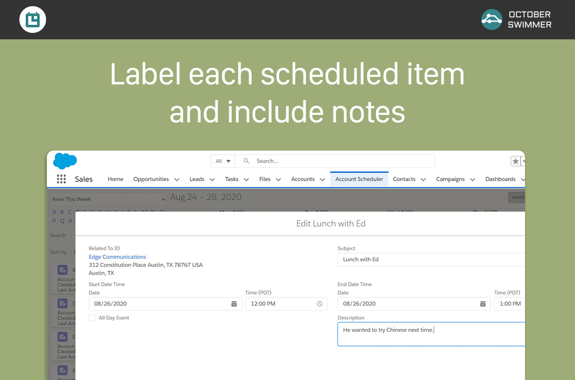Viewport: 575px width, 380px height.
Task: Expand the Leads tab dropdown arrow
Action: click(212, 179)
